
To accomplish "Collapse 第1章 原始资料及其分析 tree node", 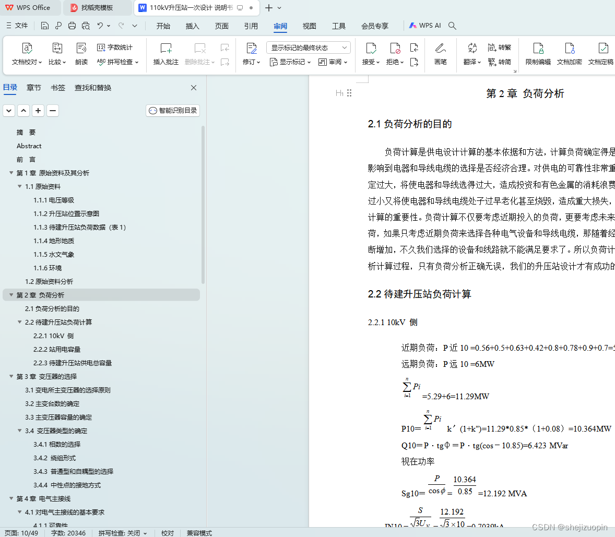I will click(11, 173).
